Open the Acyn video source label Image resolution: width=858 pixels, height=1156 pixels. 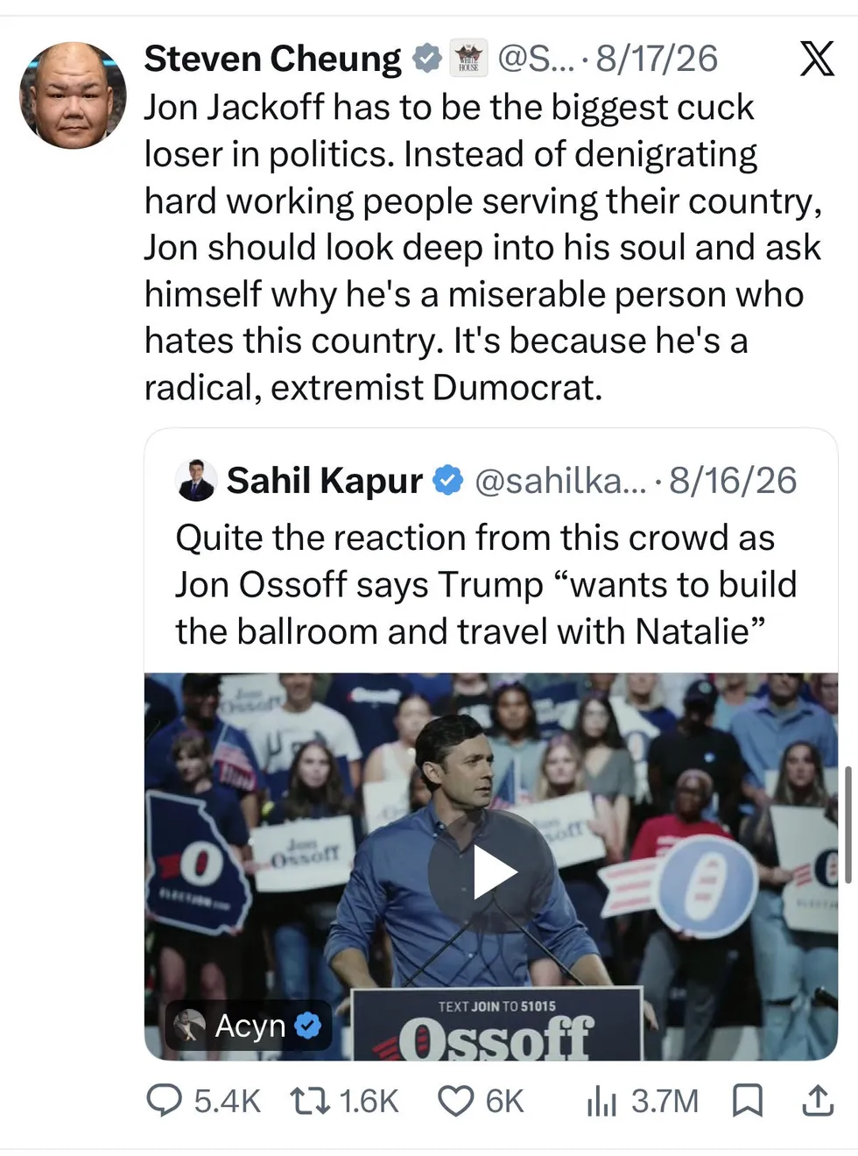point(249,1026)
